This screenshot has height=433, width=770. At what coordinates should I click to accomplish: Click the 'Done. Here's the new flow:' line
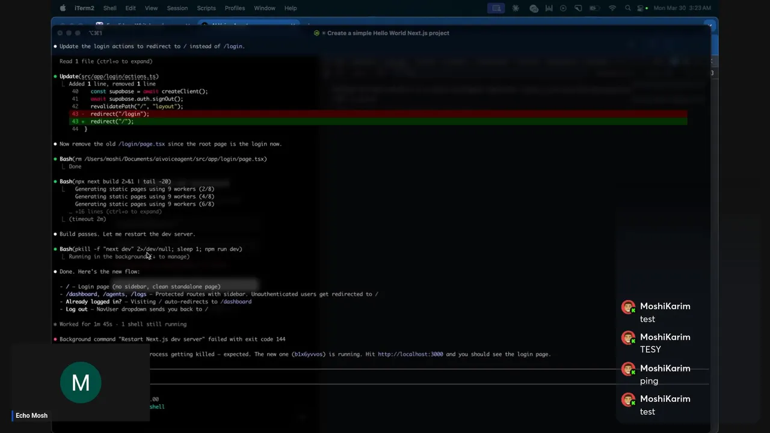click(x=100, y=272)
